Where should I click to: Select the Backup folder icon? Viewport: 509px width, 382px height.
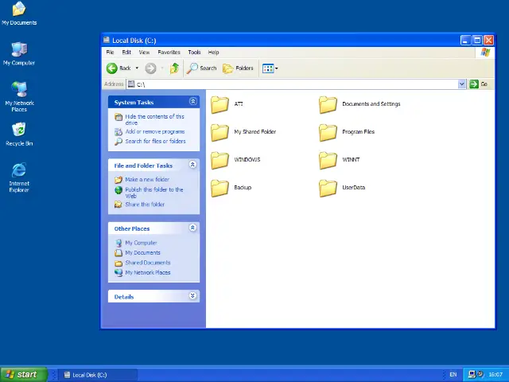coord(220,189)
